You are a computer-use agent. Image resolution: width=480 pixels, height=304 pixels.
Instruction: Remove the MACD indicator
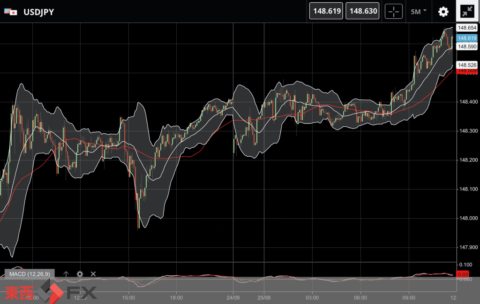pos(93,274)
